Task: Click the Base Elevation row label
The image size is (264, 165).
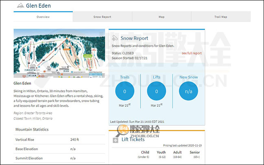Action: (x=26, y=149)
